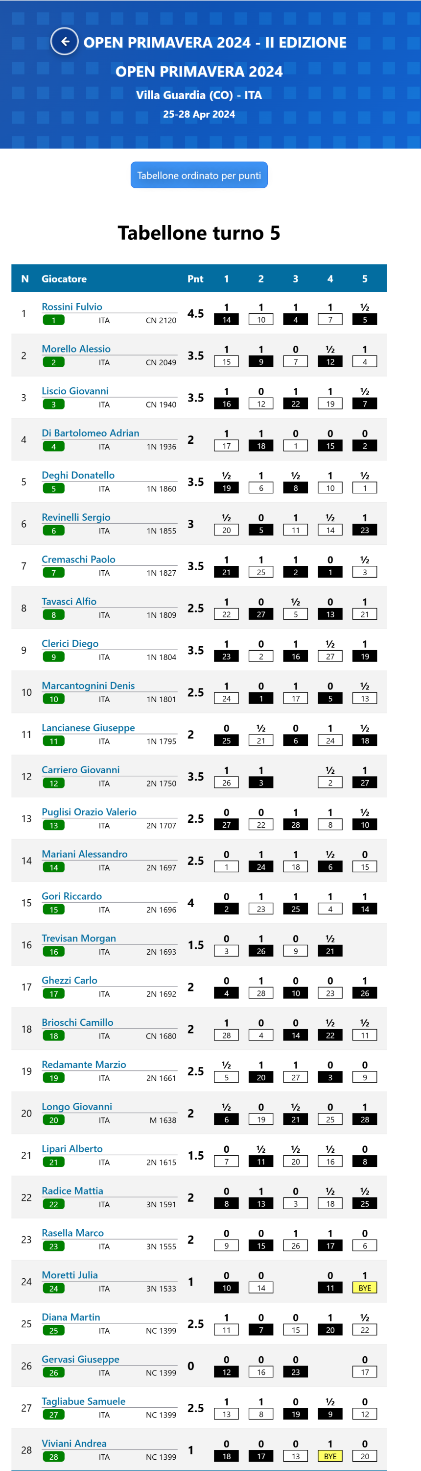Click round 1 column header
Image resolution: width=421 pixels, height=1471 pixels.
click(227, 279)
